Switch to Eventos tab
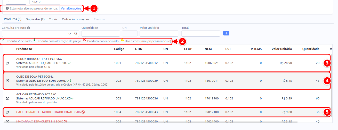This screenshot has height=130, width=338. coord(99,19)
